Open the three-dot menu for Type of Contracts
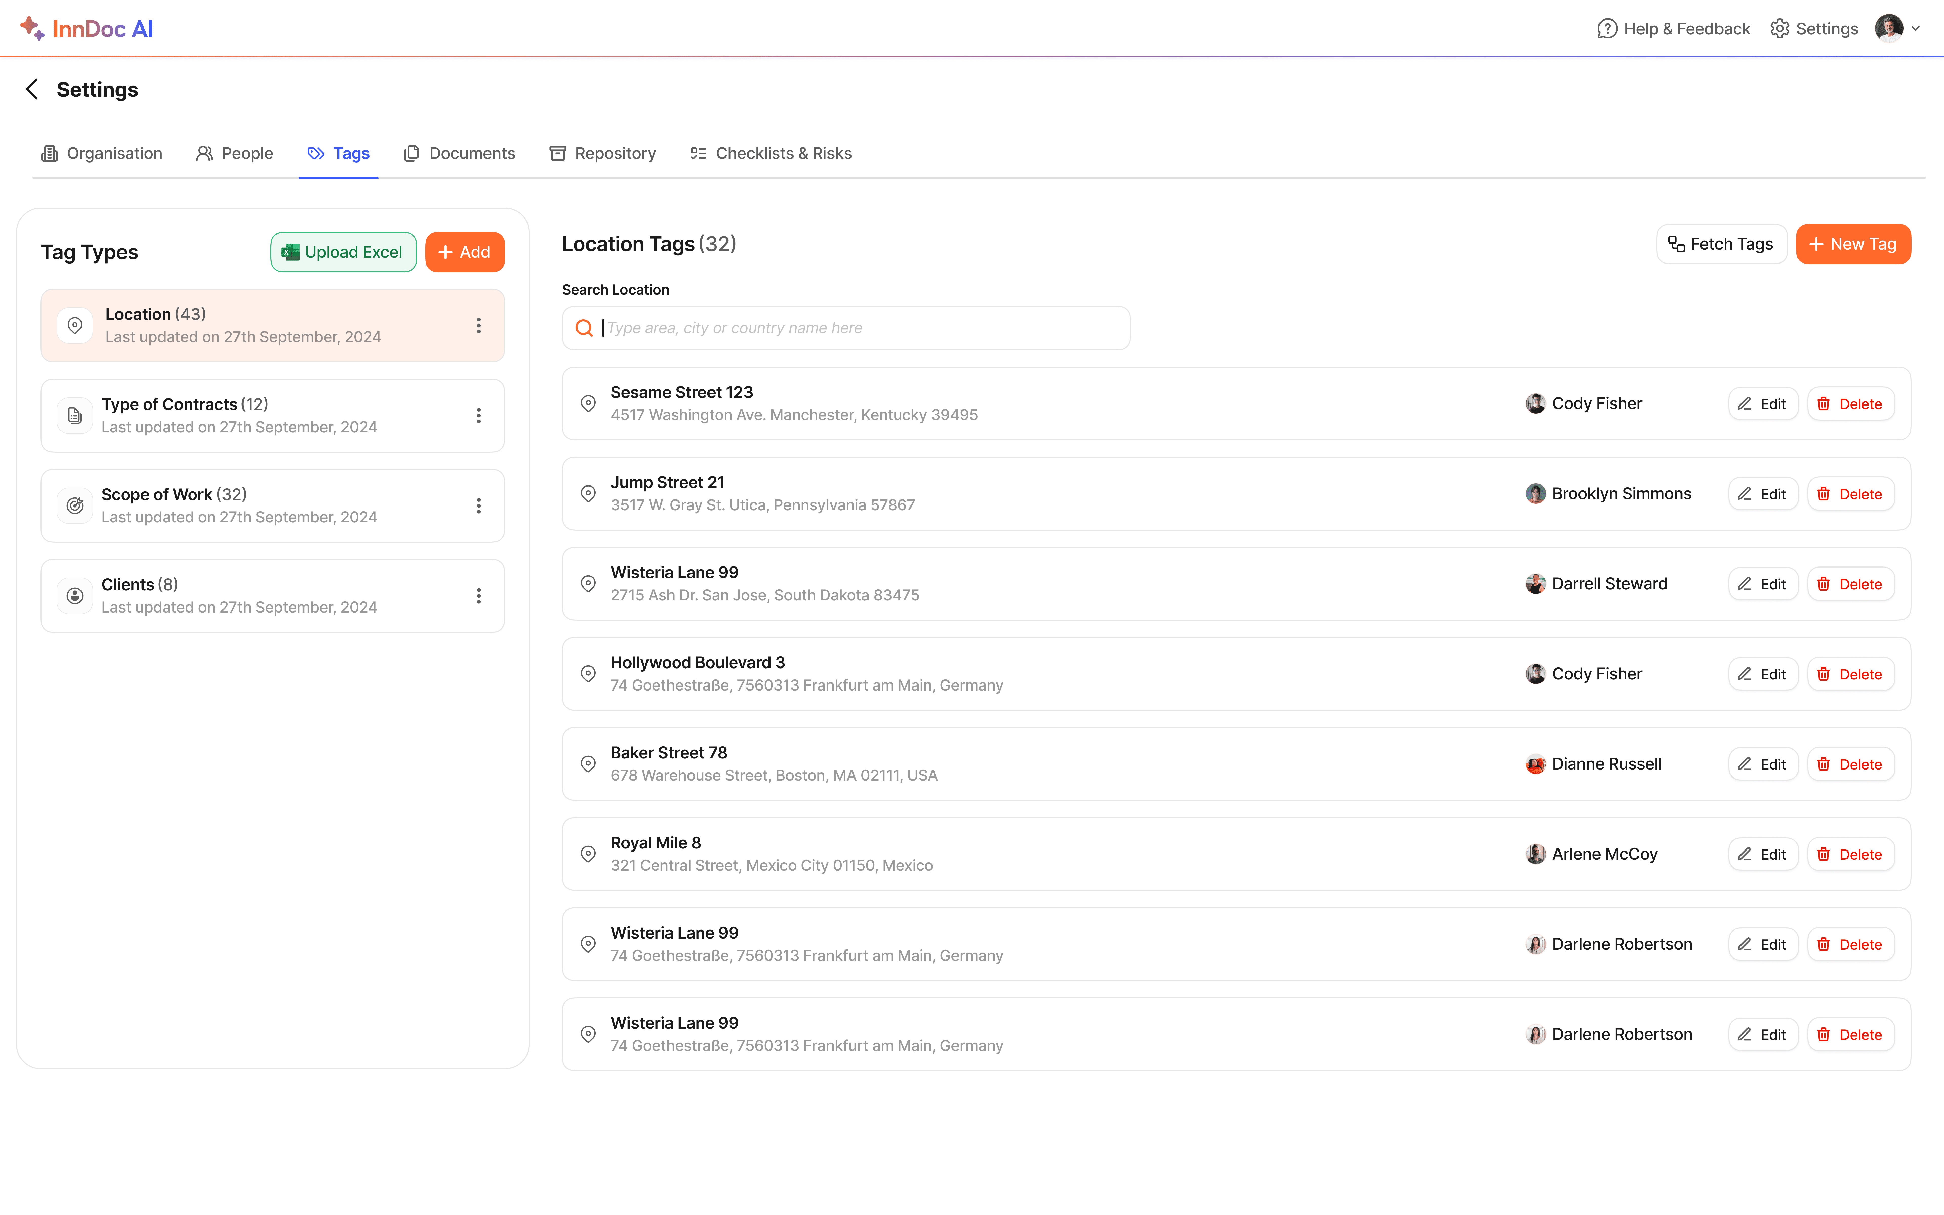 (x=479, y=415)
